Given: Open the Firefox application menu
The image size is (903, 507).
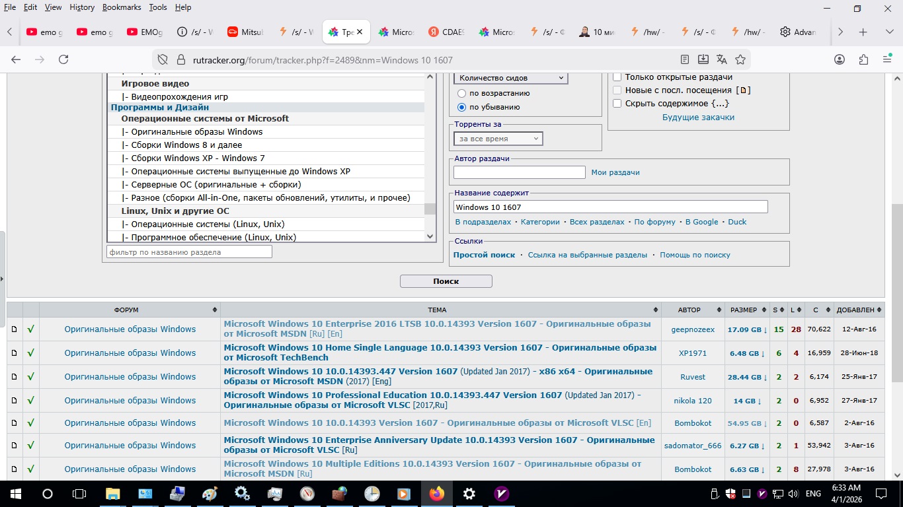Looking at the screenshot, I should (887, 59).
